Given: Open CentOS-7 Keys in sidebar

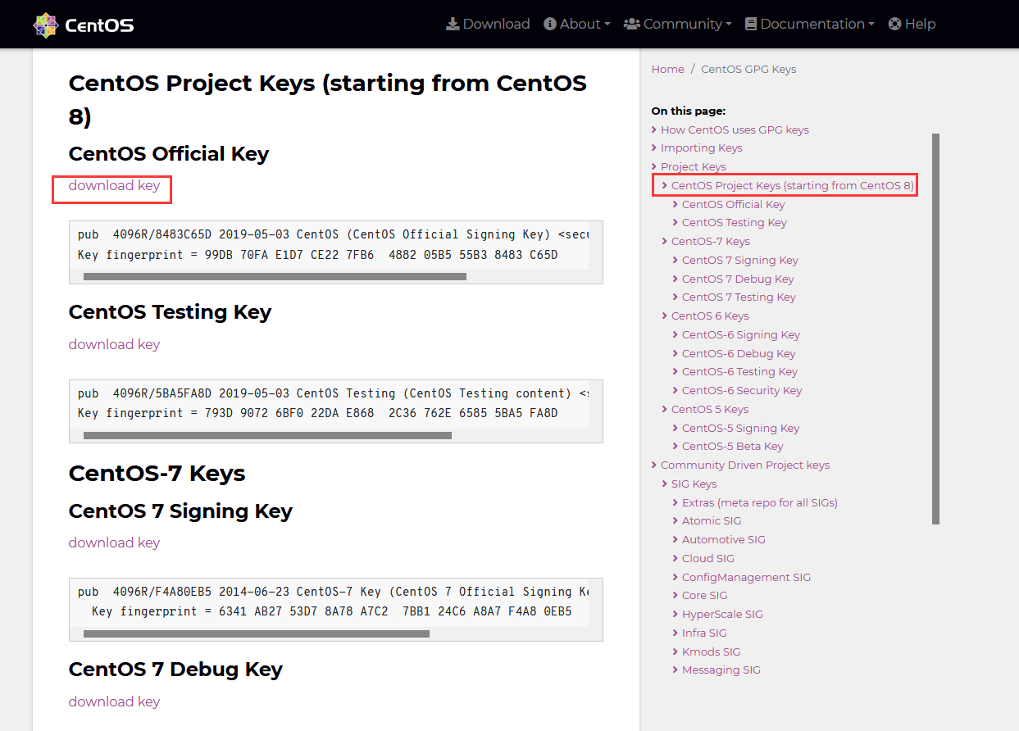Looking at the screenshot, I should pos(710,241).
